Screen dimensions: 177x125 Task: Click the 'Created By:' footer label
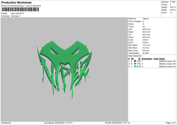coord(6,123)
